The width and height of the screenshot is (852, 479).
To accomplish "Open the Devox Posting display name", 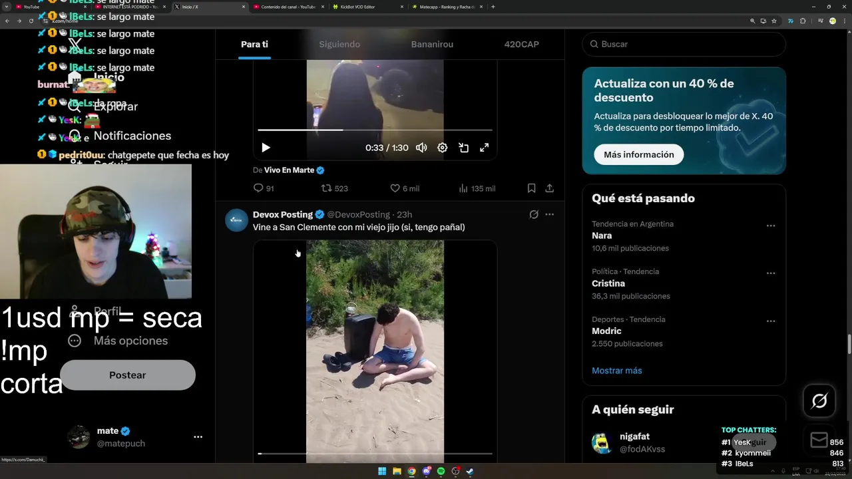I will click(283, 214).
